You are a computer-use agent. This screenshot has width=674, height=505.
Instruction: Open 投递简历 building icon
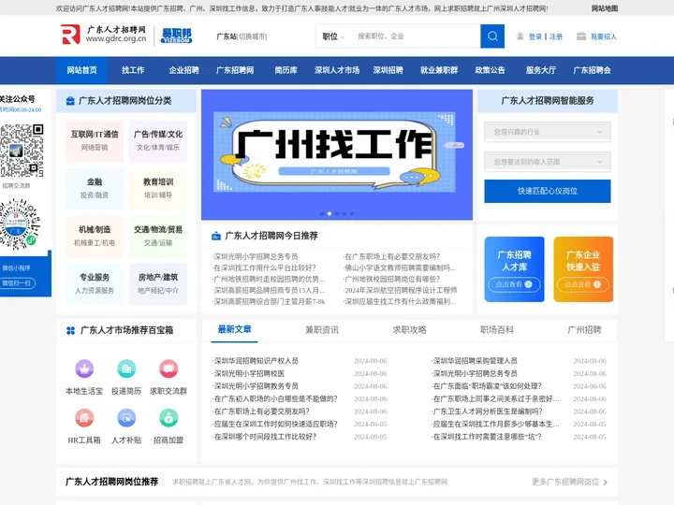126,368
